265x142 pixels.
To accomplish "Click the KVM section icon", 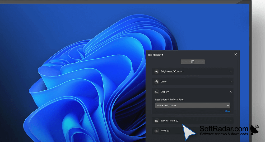I will click(x=157, y=131).
